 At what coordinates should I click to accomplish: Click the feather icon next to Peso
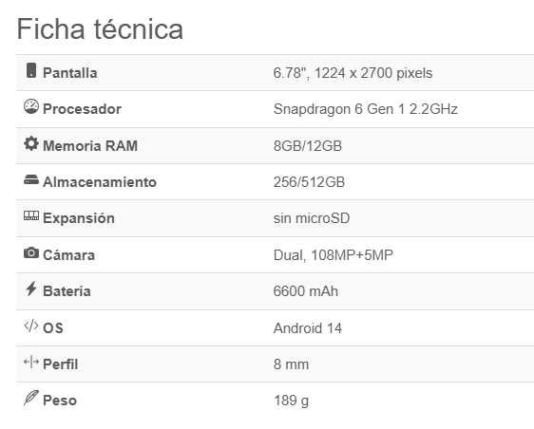pos(31,398)
